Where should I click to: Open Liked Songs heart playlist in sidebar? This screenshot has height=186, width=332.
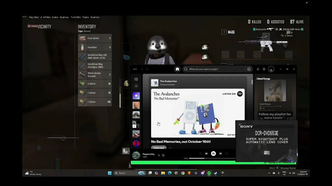click(x=136, y=96)
